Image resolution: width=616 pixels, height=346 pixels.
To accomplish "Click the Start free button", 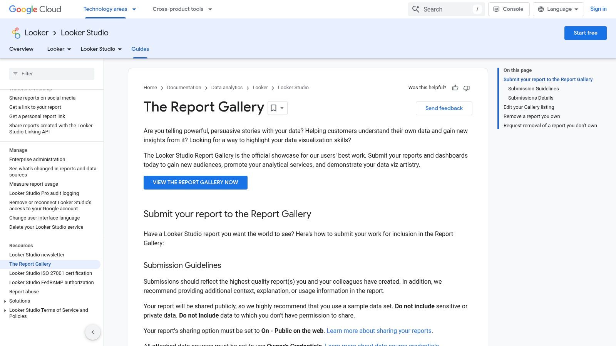I will point(585,33).
